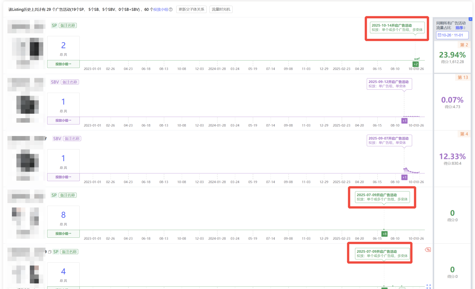The image size is (475, 289).
Task: Click 备注名称 tag on first SBV campaign
Action: coord(70,82)
